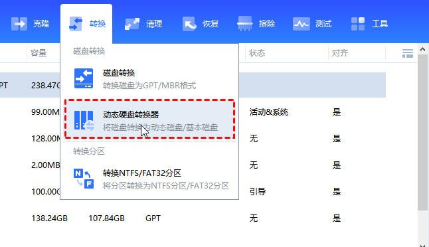The width and height of the screenshot is (429, 247).
Task: Click the Test (测试) waveform icon
Action: click(301, 24)
